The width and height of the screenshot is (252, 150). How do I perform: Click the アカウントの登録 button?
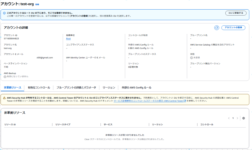click(x=233, y=28)
